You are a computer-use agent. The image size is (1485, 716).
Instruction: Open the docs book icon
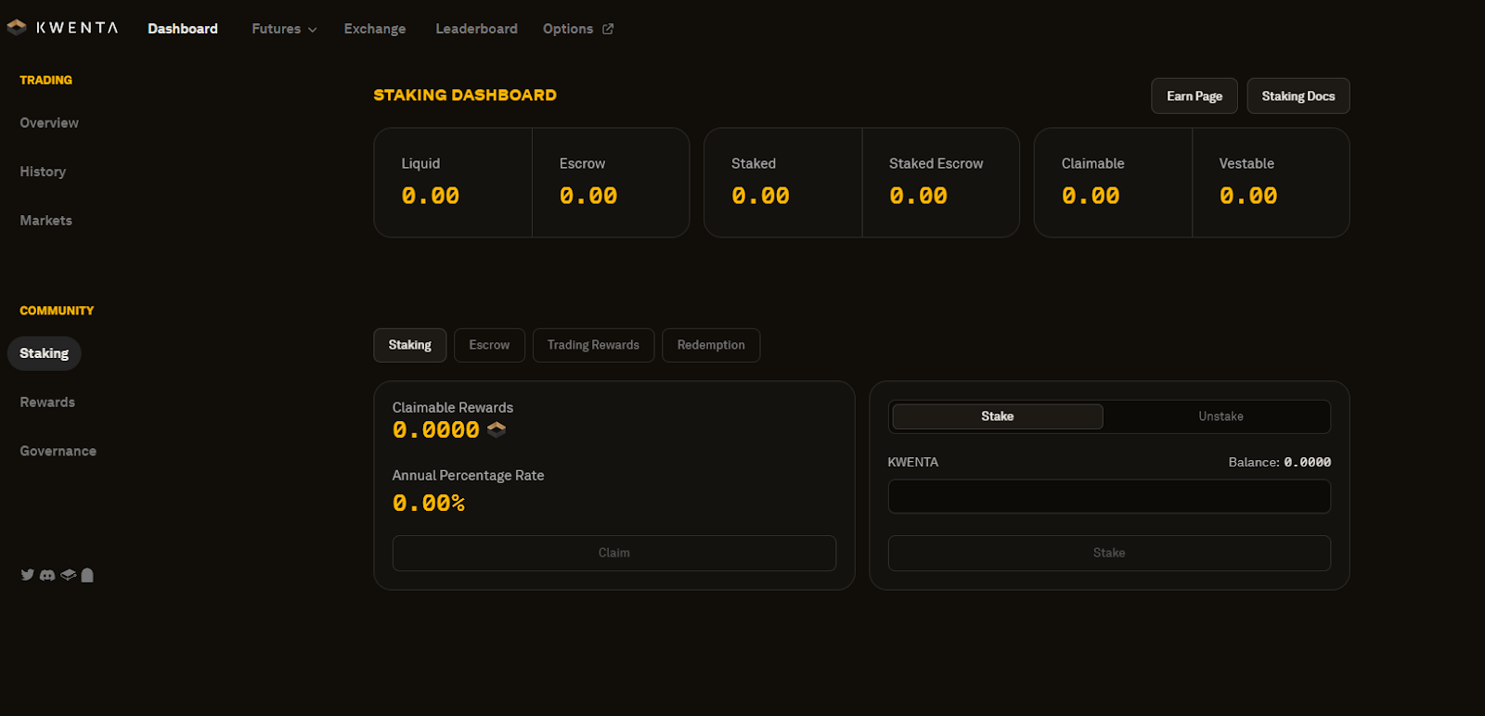click(x=68, y=575)
